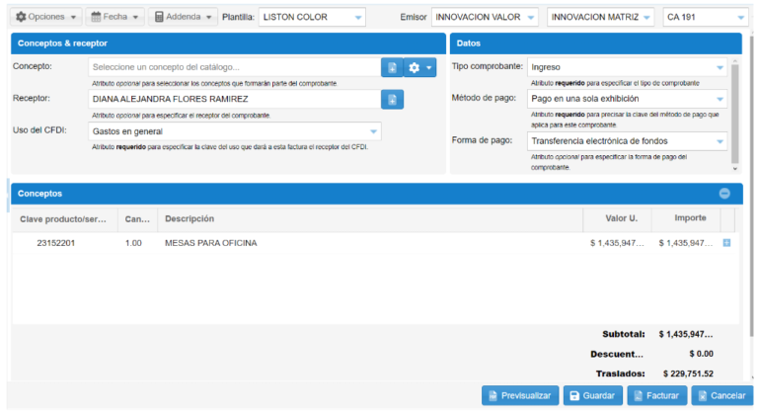Expand the Uso del CFDI dropdown
758x416 pixels.
(235, 131)
